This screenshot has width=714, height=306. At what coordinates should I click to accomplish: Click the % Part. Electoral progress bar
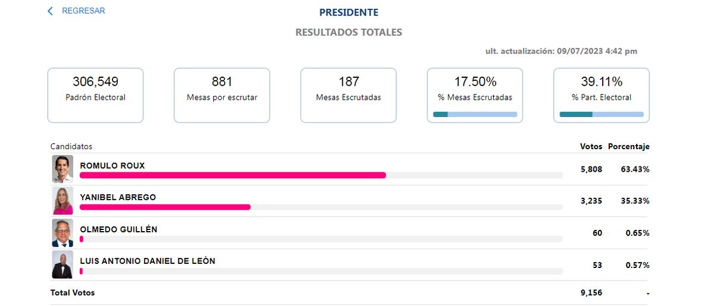pyautogui.click(x=602, y=114)
